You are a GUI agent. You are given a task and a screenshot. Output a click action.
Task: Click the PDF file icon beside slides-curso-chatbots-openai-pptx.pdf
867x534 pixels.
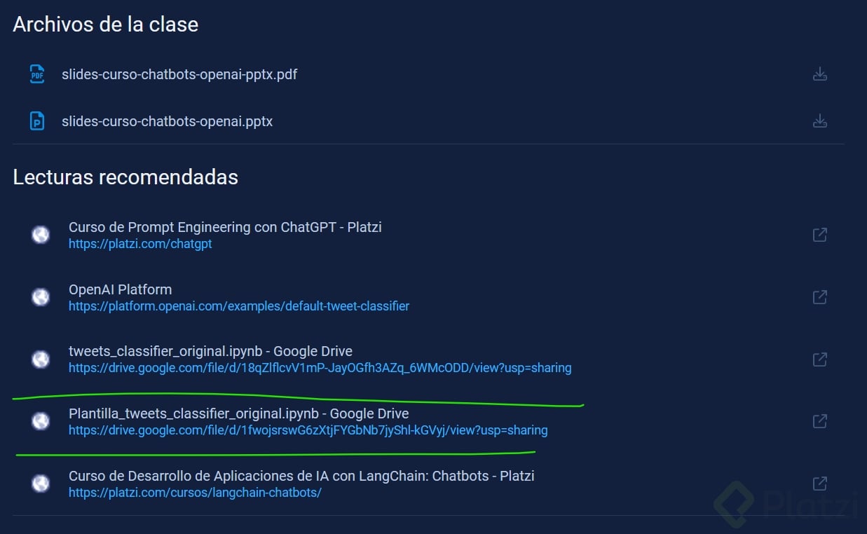click(x=36, y=74)
